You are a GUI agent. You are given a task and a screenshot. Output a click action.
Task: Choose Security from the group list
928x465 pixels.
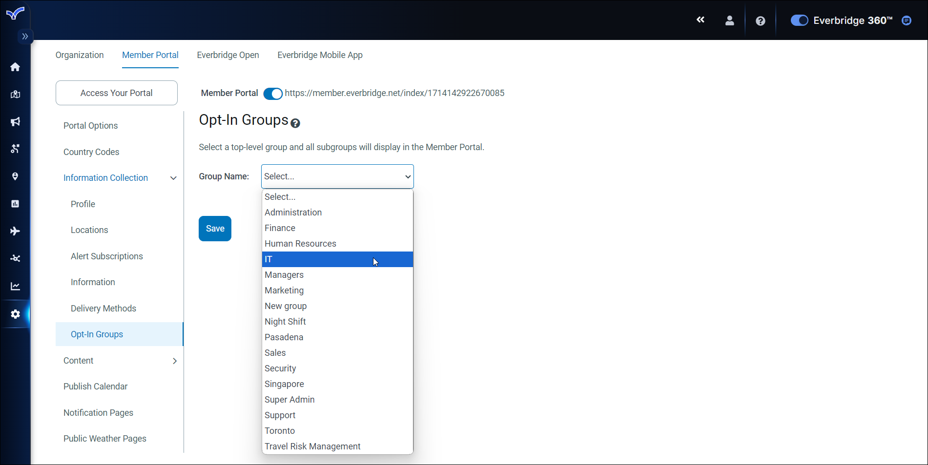click(337, 368)
